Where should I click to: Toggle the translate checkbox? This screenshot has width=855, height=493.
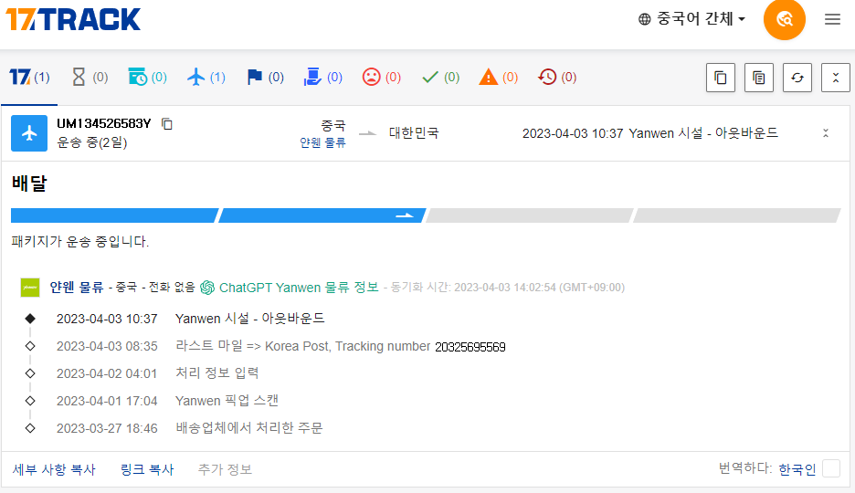pos(831,468)
